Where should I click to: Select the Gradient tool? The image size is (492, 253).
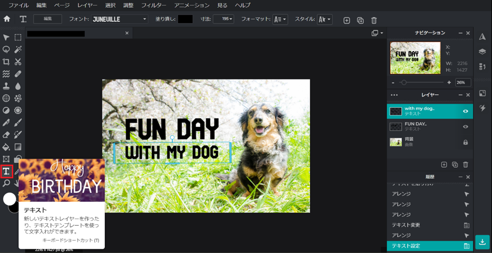18,146
